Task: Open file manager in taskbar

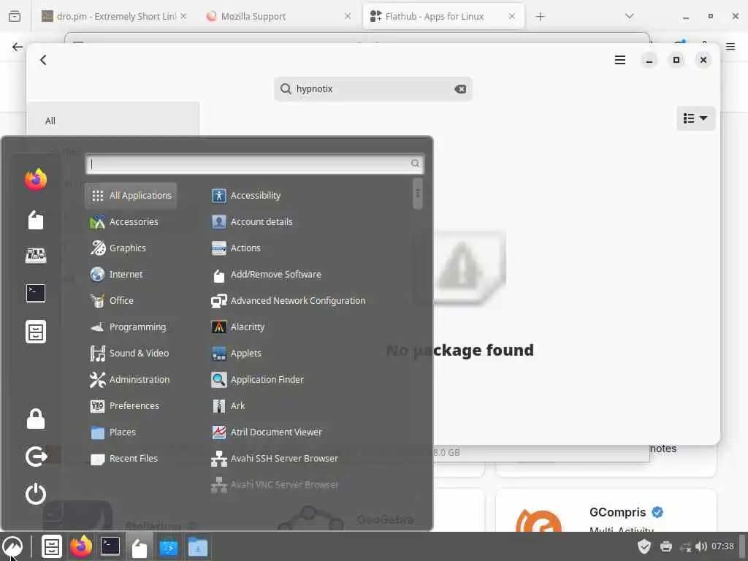Action: [x=52, y=546]
